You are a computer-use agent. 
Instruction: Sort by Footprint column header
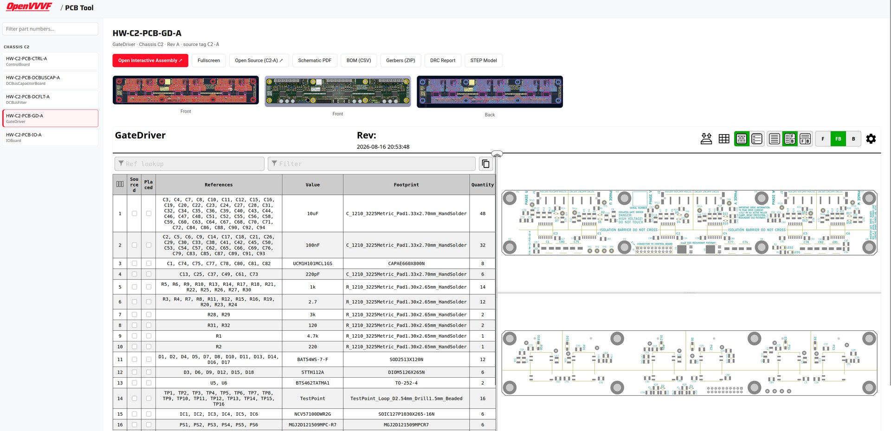tap(407, 185)
